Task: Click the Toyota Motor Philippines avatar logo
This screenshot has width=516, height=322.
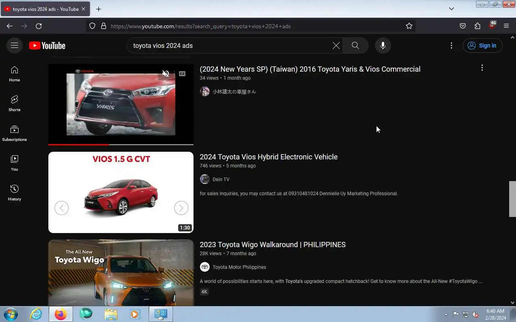Action: [x=205, y=267]
